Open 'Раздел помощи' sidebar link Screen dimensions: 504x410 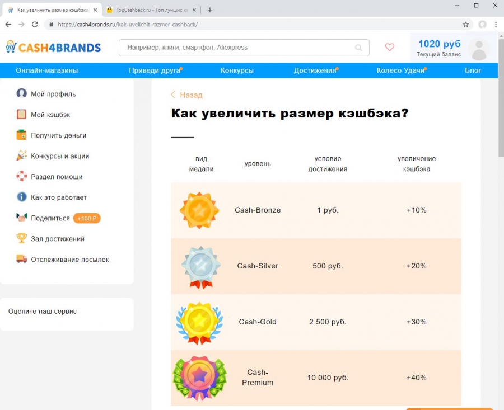tap(57, 177)
